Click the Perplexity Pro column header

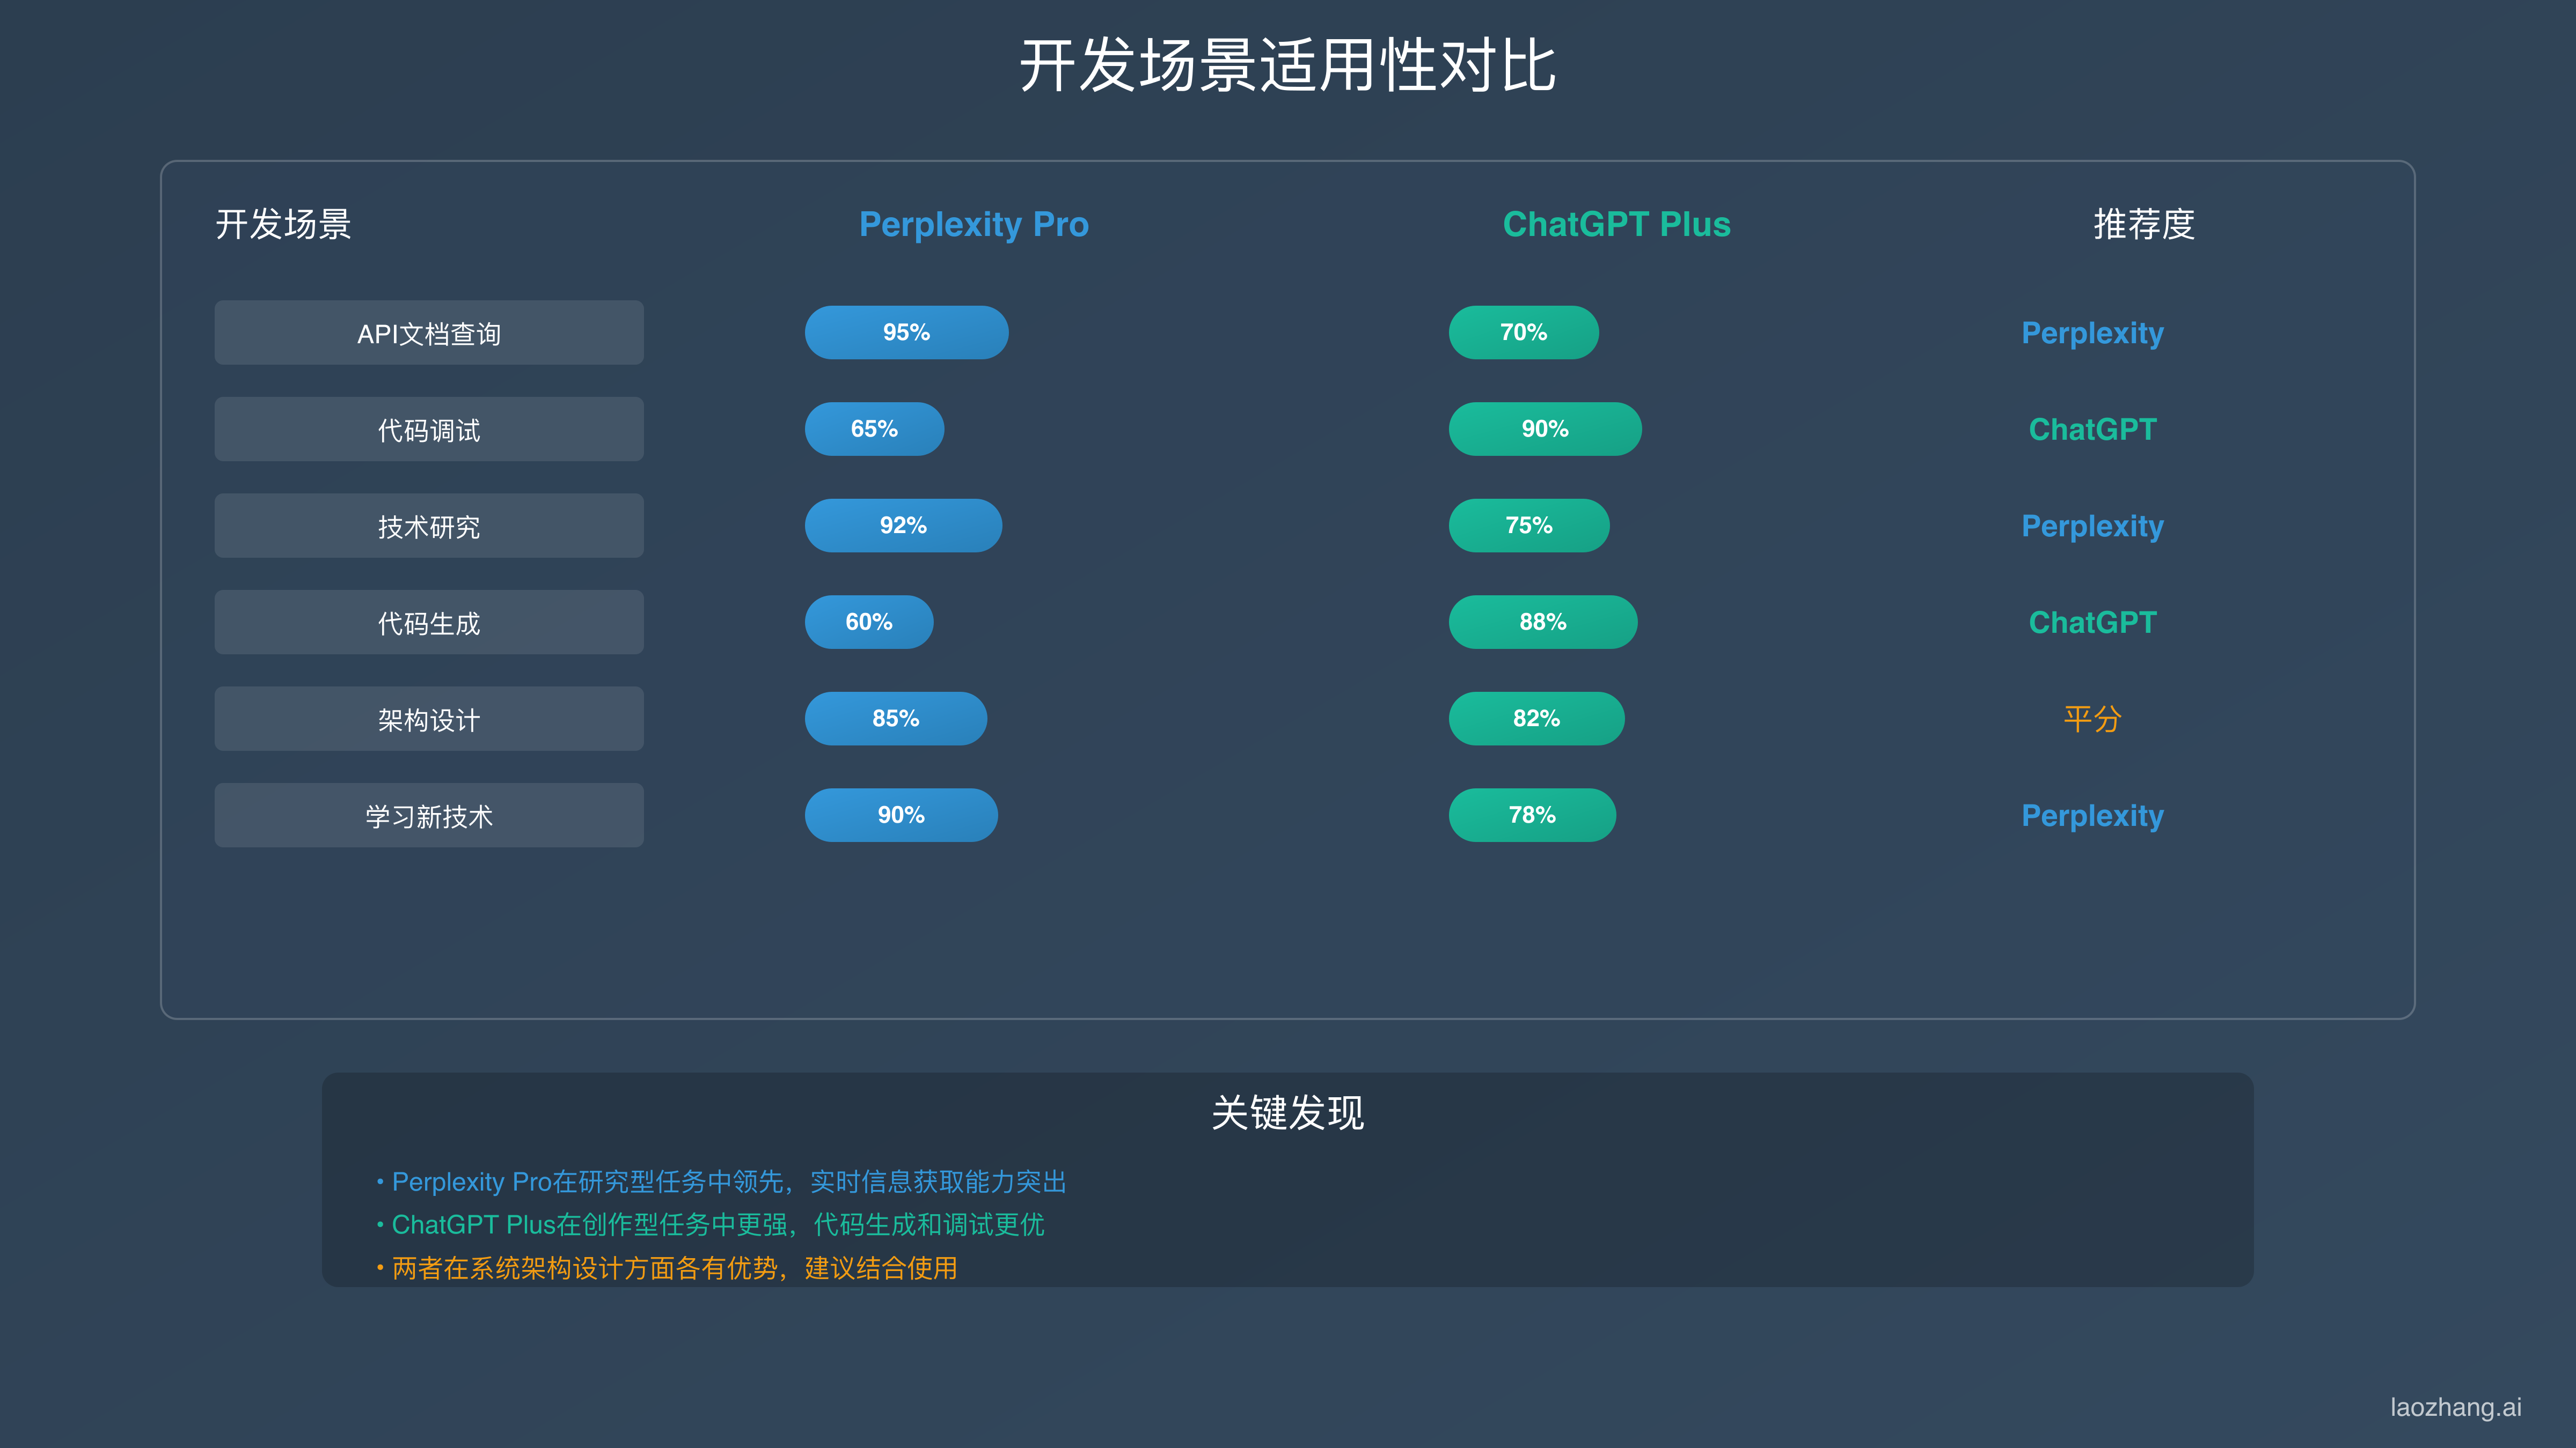[x=974, y=224]
